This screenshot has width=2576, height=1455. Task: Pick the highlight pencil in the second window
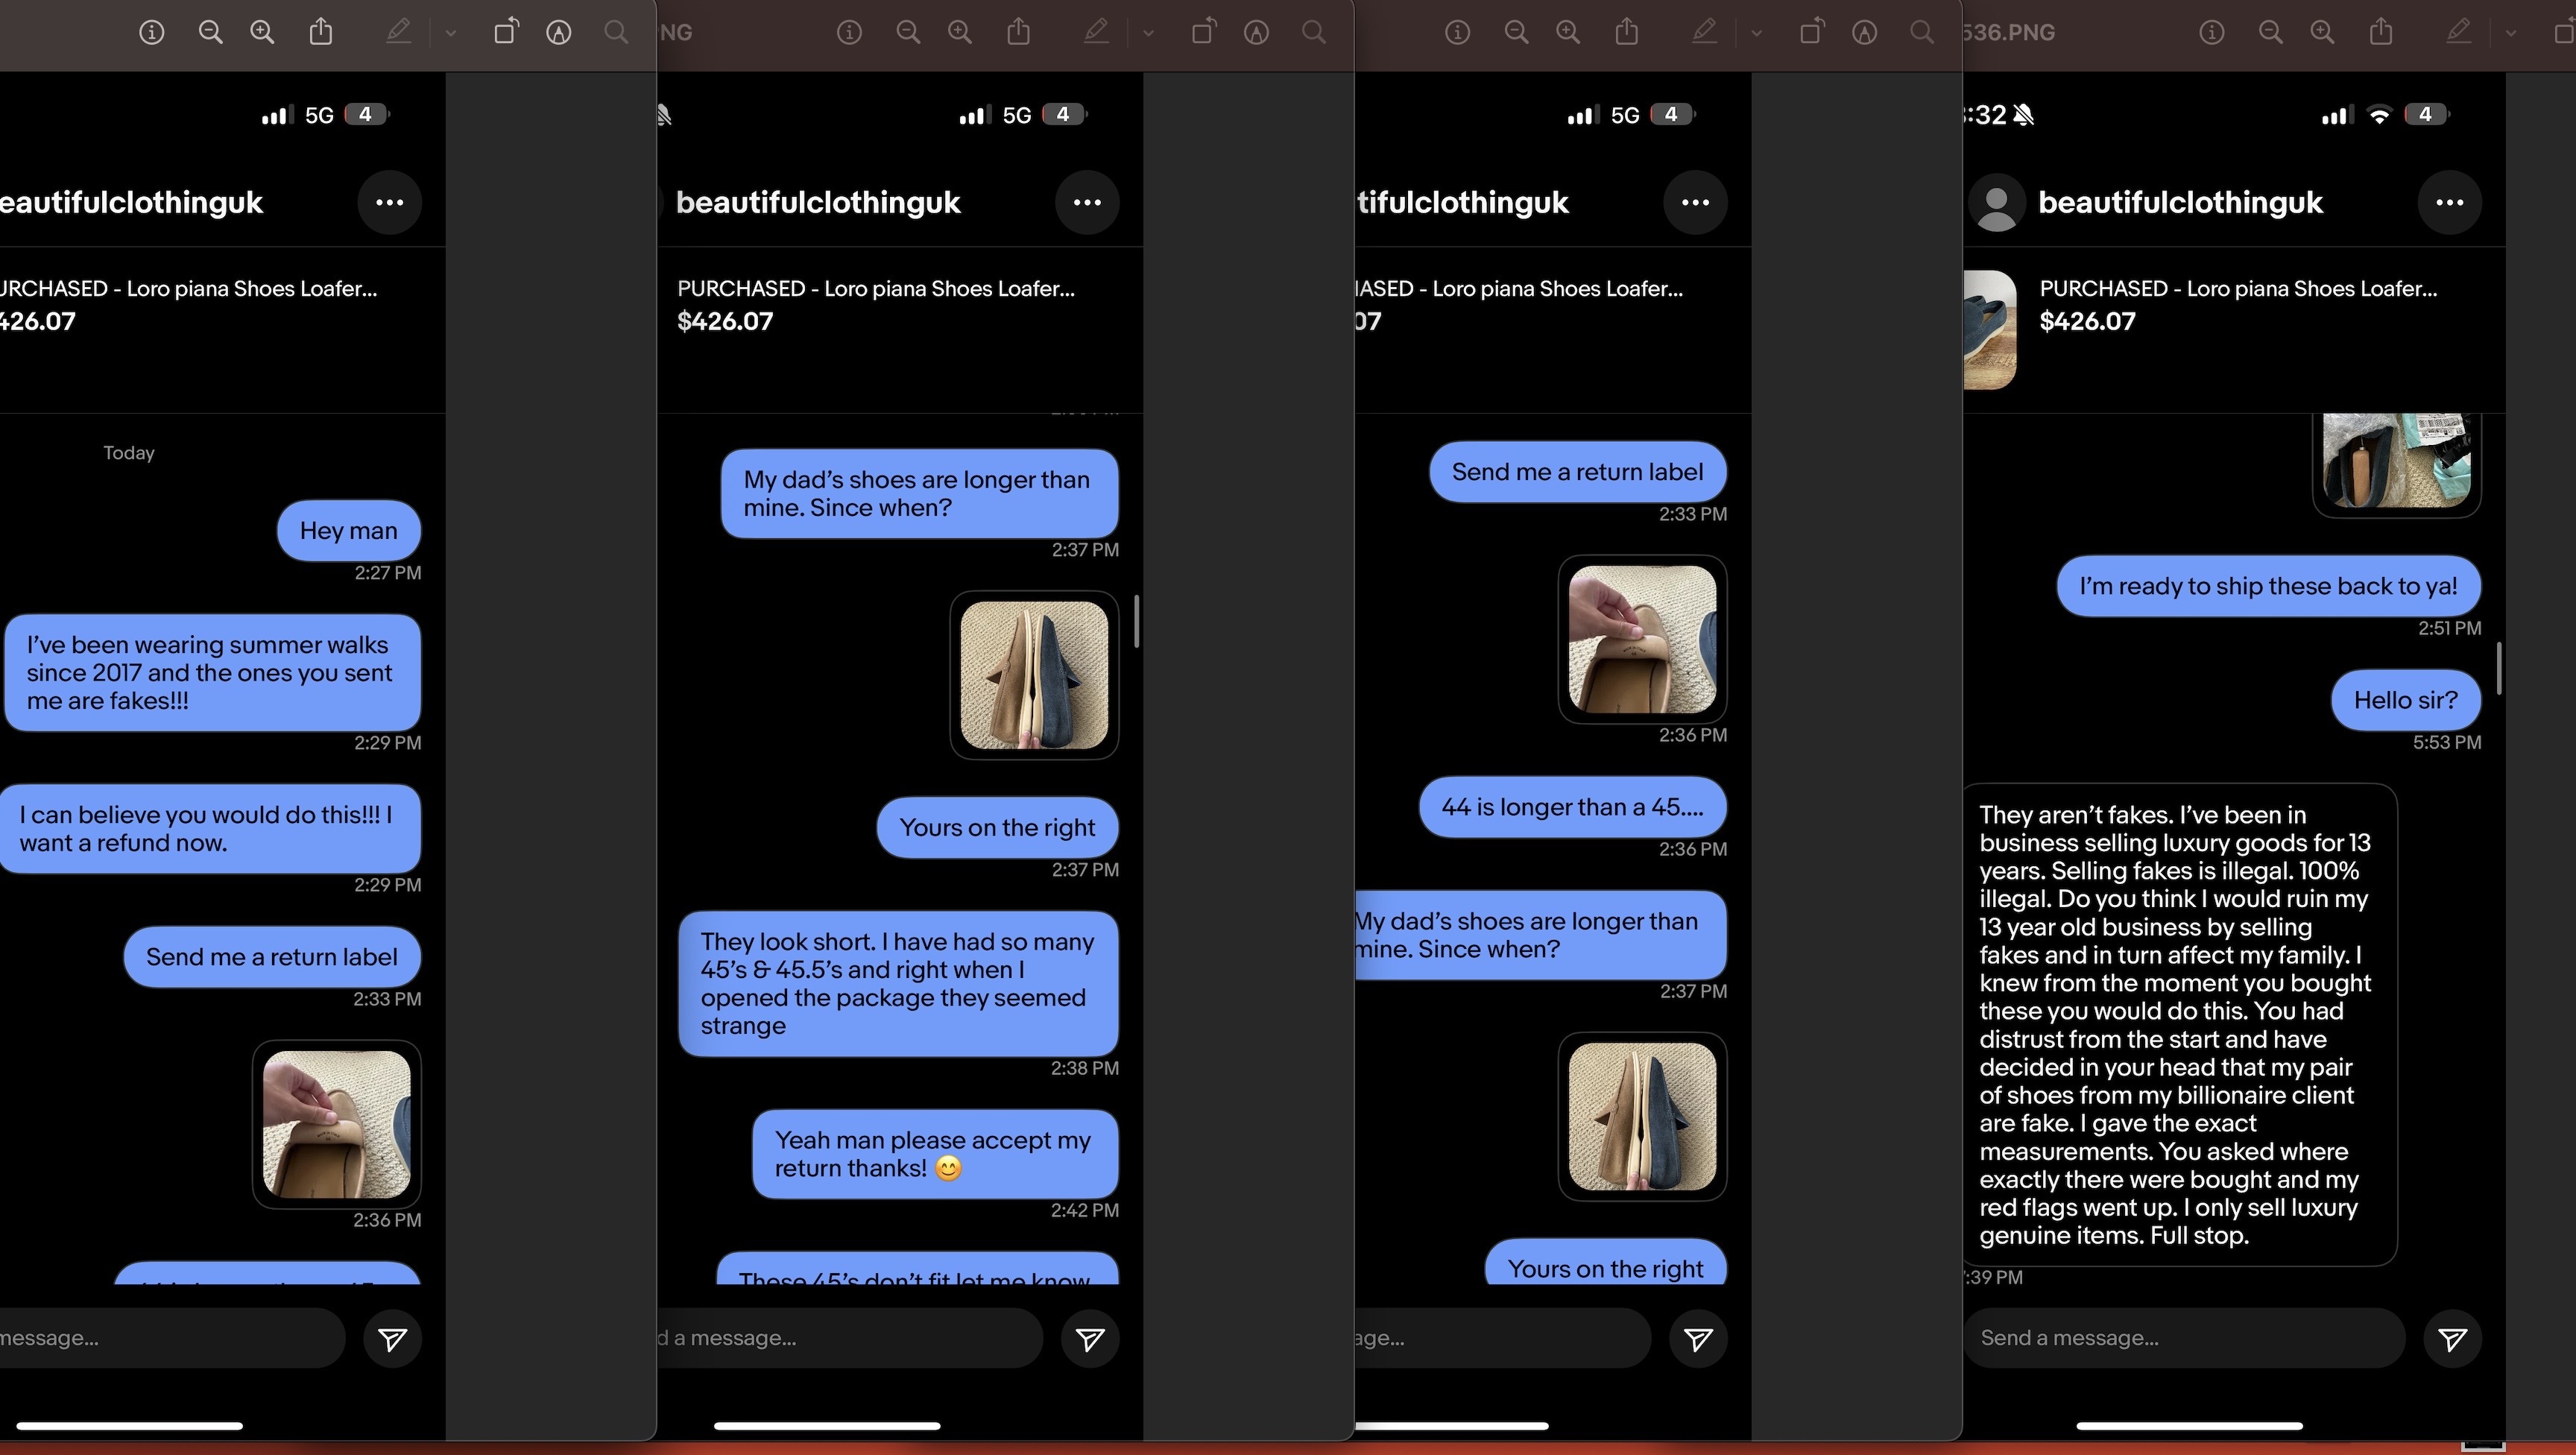pyautogui.click(x=1096, y=33)
